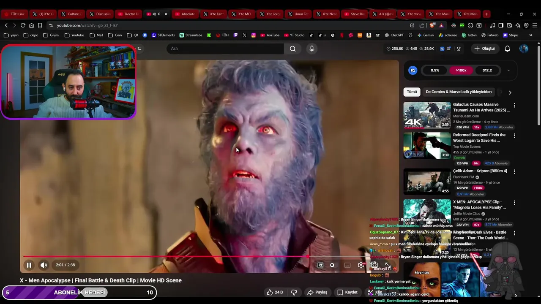
Task: Open the YouTube notifications bell
Action: click(508, 49)
